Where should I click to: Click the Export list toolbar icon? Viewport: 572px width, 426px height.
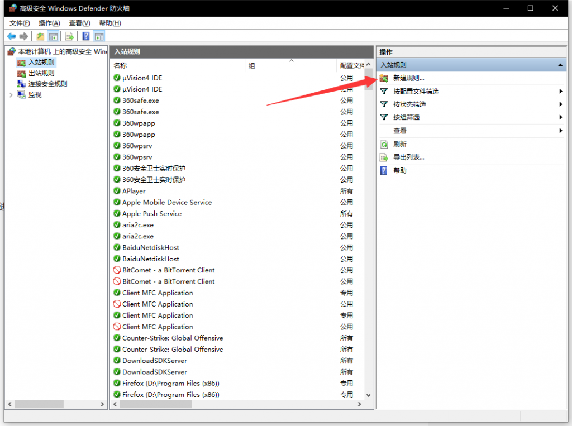pos(70,36)
